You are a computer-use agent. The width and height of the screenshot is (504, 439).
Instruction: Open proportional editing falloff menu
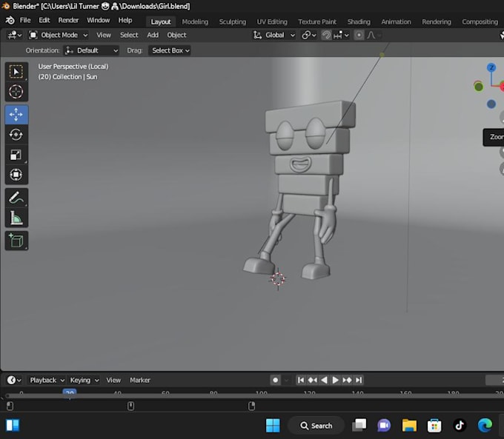tap(374, 35)
